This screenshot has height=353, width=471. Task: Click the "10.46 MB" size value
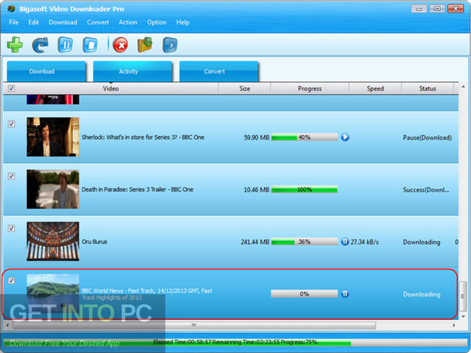click(x=257, y=190)
